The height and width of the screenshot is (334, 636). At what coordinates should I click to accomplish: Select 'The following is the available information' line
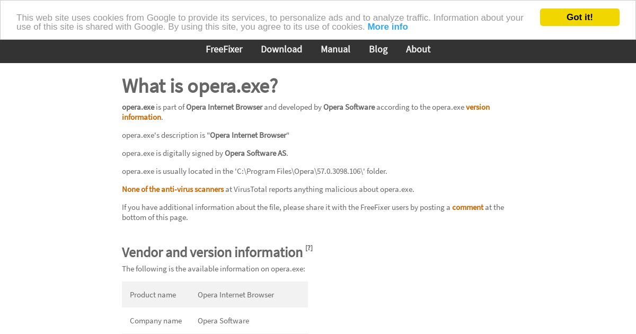click(214, 269)
